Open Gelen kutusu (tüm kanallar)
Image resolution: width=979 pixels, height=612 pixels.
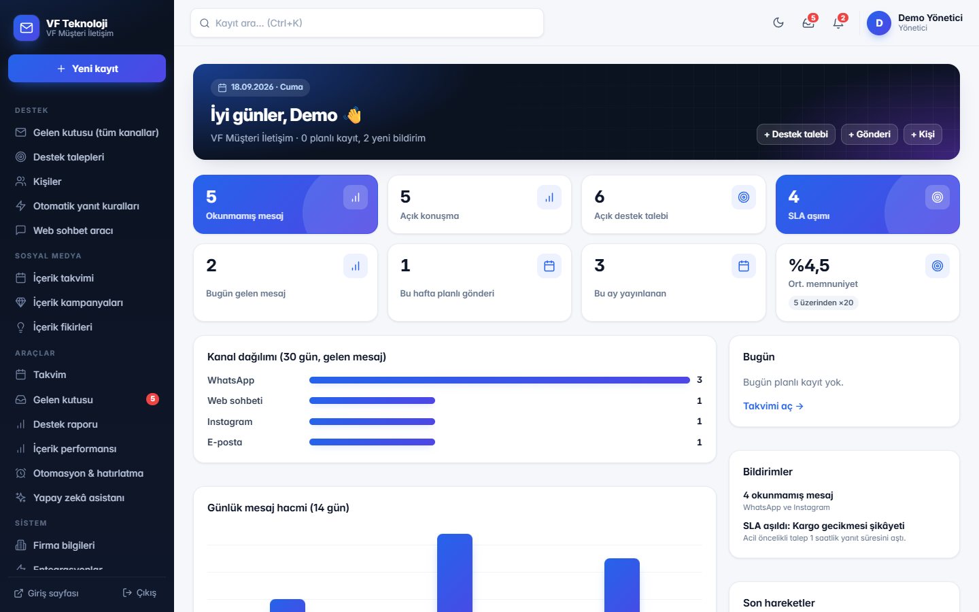[x=87, y=133]
